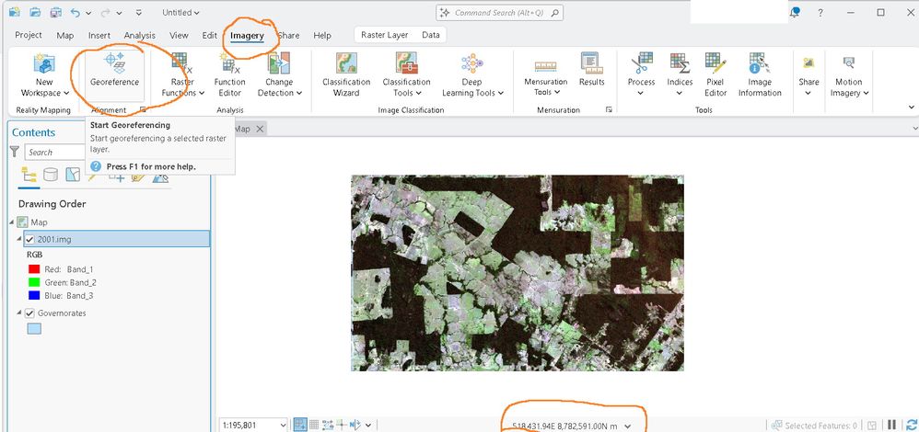919x432 pixels.
Task: Open the Raster Layer contextual tab
Action: (385, 35)
